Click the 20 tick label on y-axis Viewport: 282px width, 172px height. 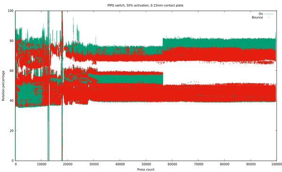coord(11,131)
